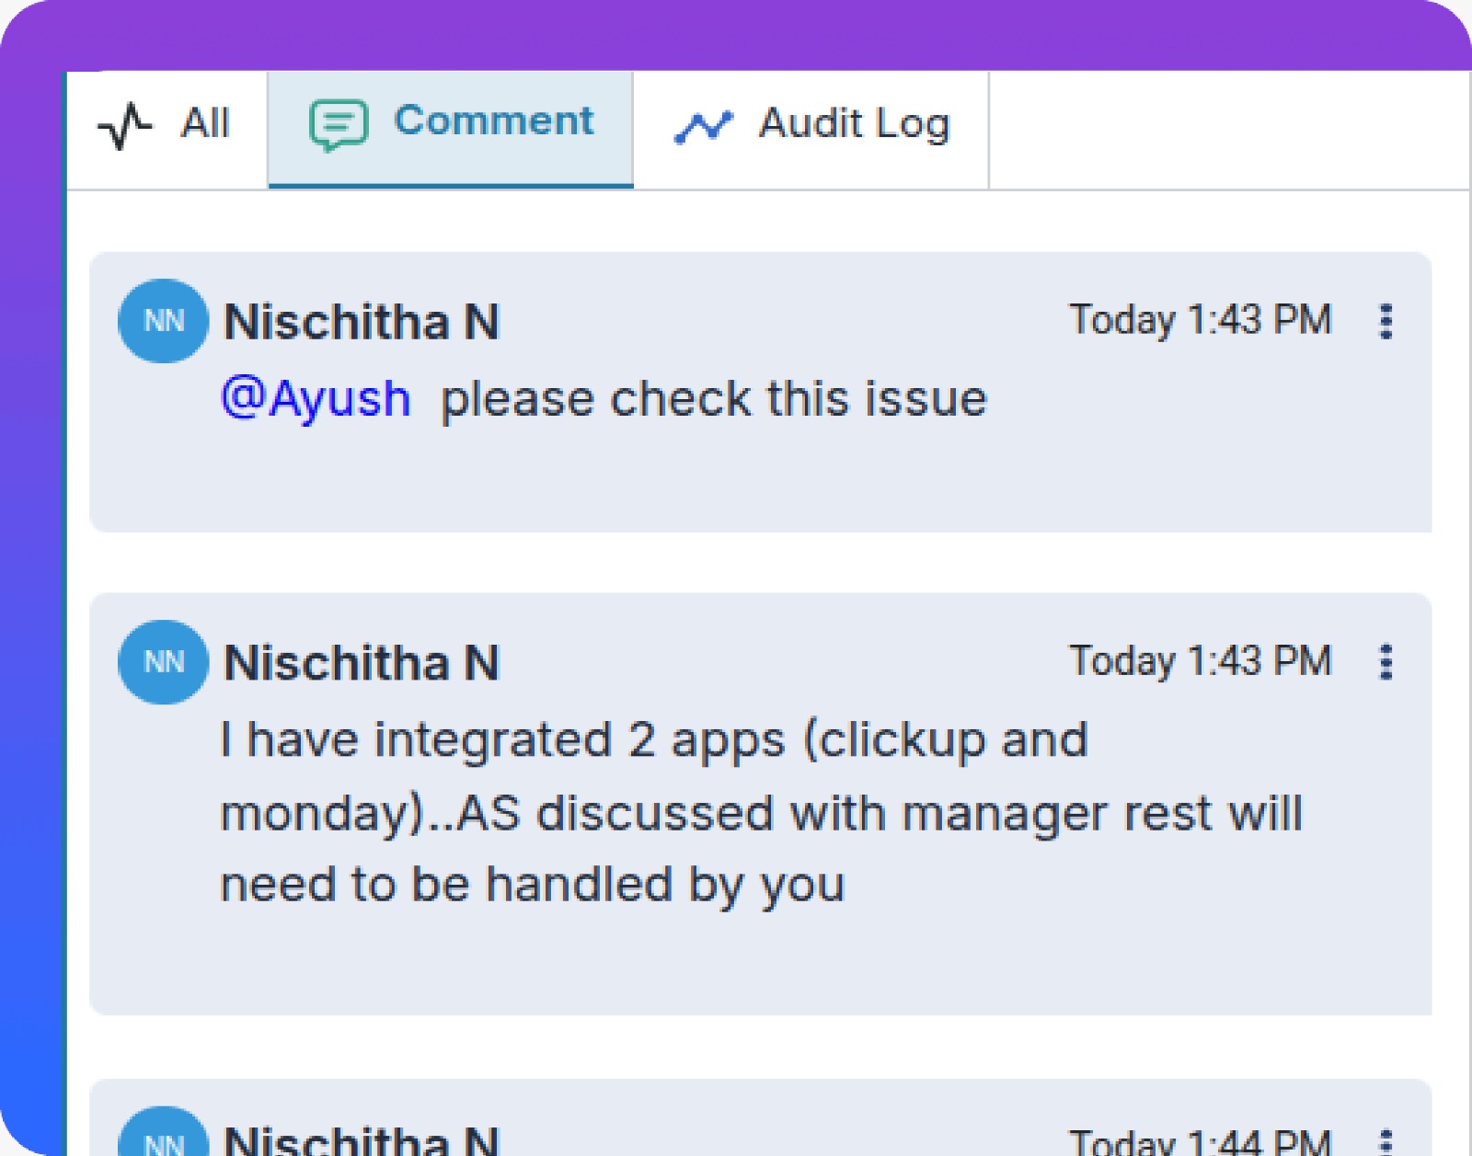Click the activity waveform icon beside All
This screenshot has height=1156, width=1472.
123,125
